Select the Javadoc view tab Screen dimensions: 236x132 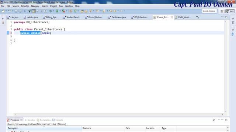coord(30,120)
